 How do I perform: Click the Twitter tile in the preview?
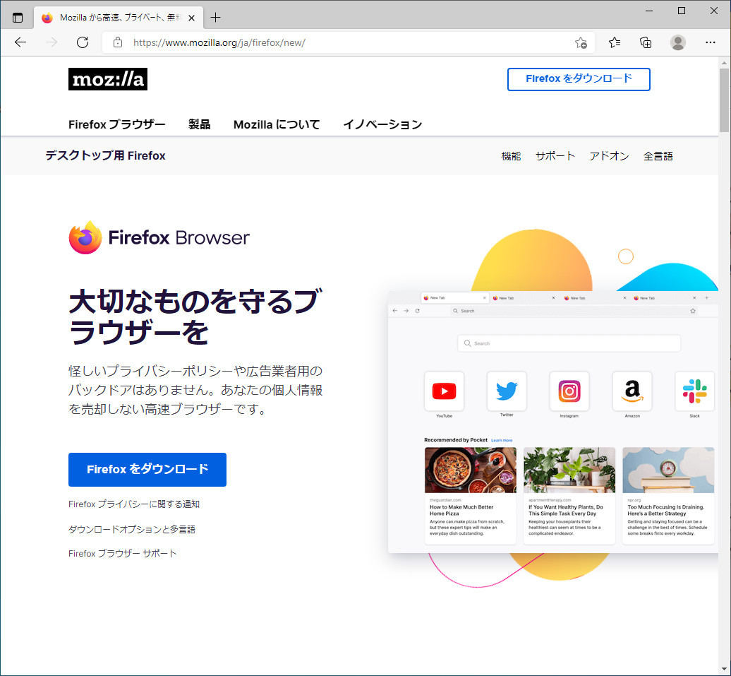[x=507, y=391]
